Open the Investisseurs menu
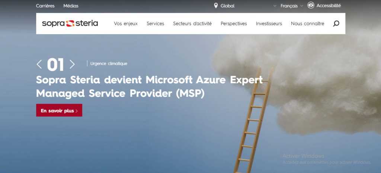 click(x=269, y=23)
